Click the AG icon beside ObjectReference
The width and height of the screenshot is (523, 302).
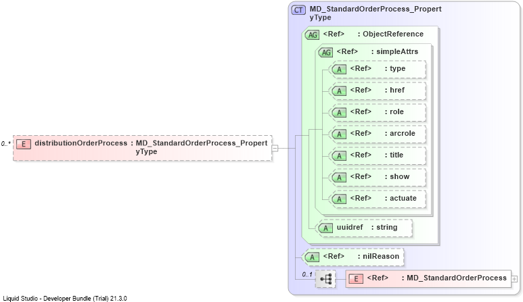click(312, 34)
